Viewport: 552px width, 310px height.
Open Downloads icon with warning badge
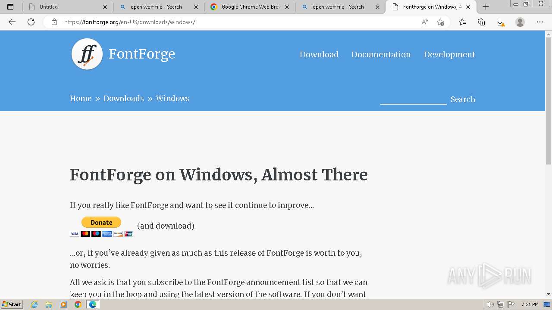tap(500, 22)
